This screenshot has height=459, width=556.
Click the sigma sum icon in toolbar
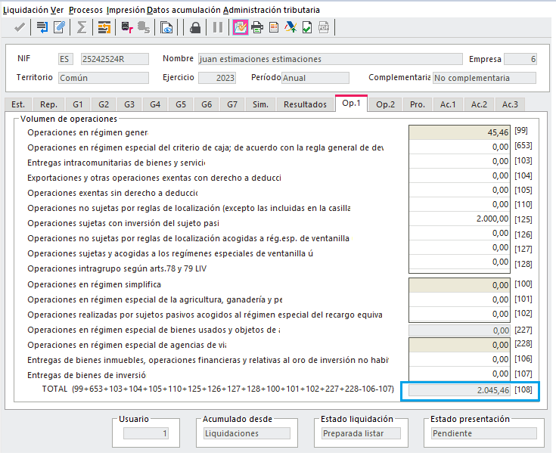click(x=81, y=28)
